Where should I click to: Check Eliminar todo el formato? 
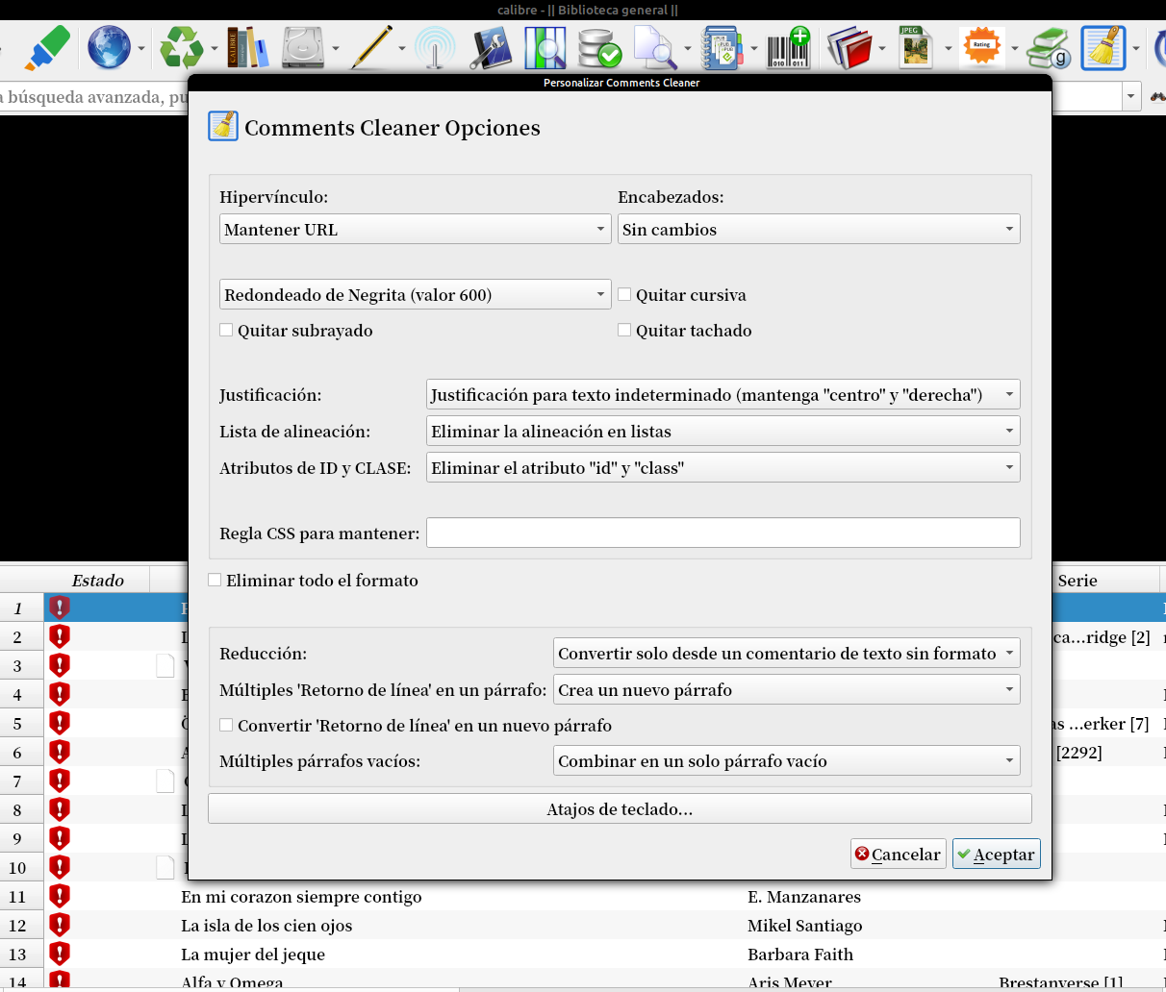[215, 580]
